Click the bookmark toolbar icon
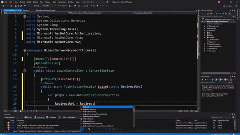Viewport: 240px width, 135px height. (97, 6)
